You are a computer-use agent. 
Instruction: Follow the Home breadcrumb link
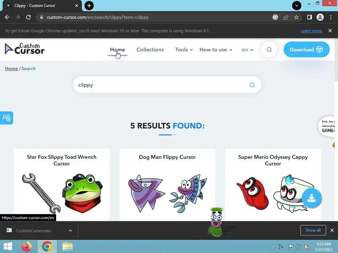(12, 69)
